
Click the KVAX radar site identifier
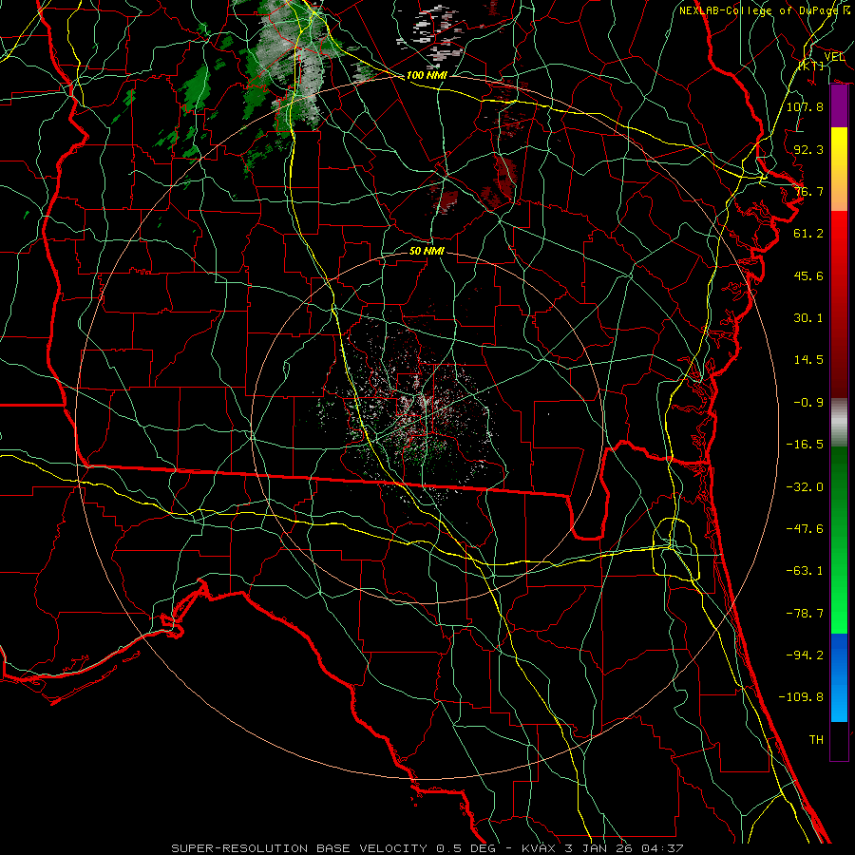(x=539, y=848)
